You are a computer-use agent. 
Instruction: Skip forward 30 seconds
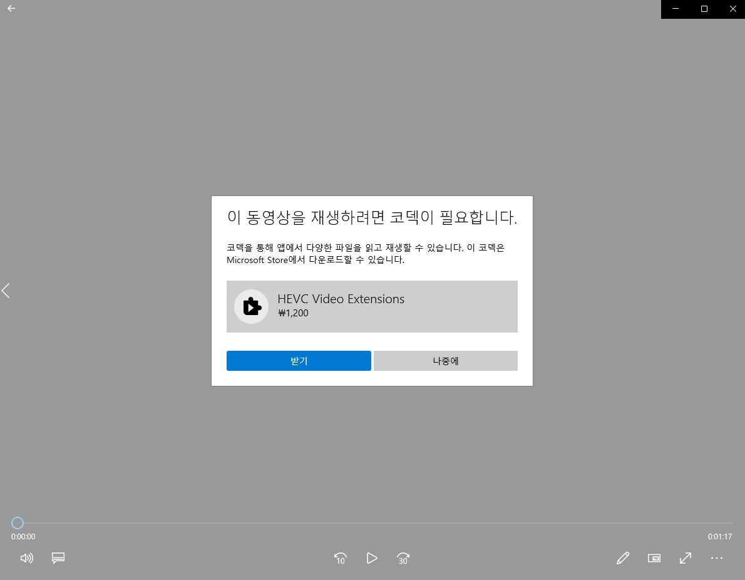(x=403, y=558)
